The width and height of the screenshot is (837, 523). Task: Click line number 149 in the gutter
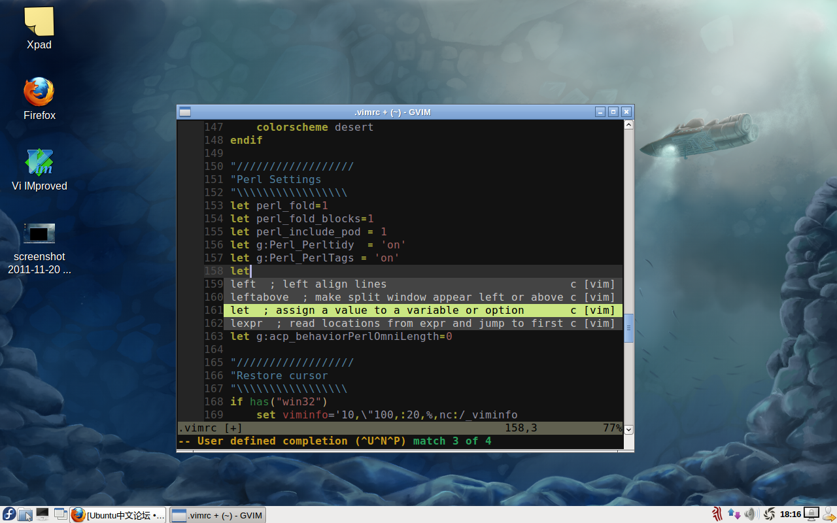tap(214, 153)
